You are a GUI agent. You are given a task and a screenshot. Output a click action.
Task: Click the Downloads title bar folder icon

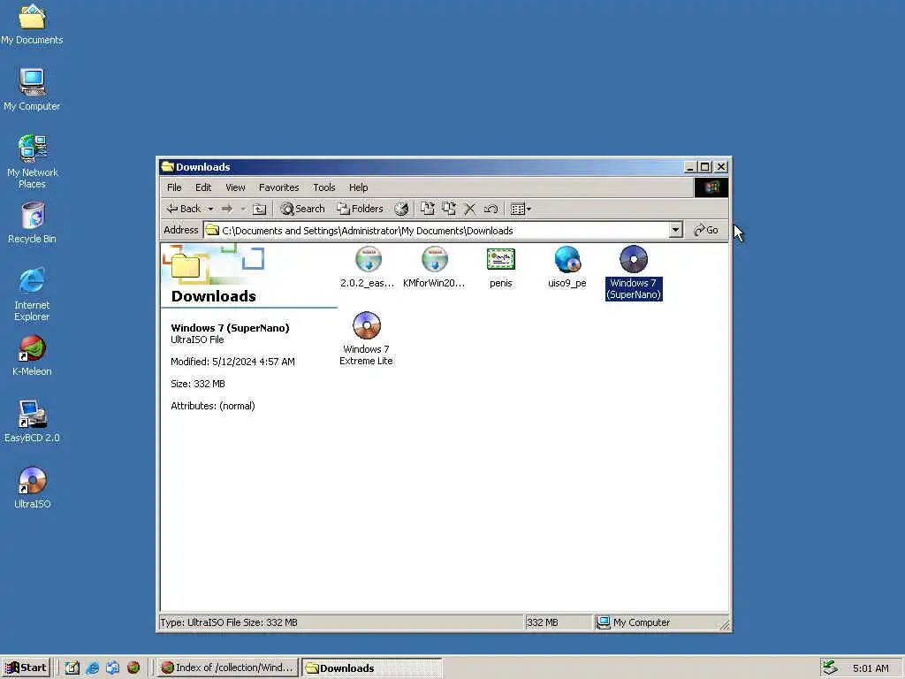click(167, 167)
